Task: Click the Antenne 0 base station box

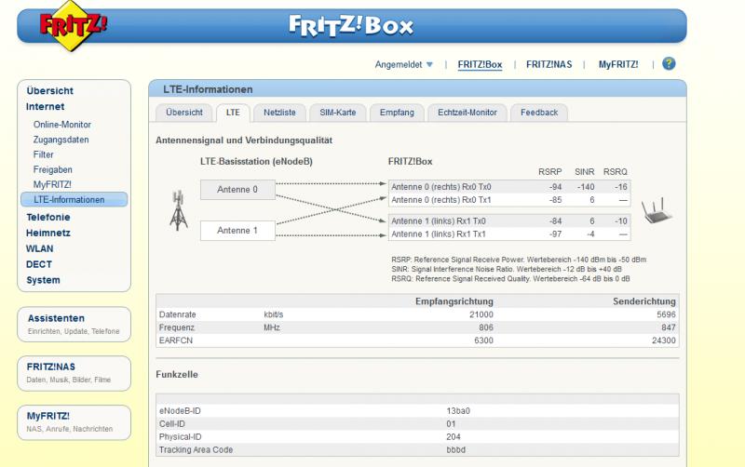Action: pos(237,190)
